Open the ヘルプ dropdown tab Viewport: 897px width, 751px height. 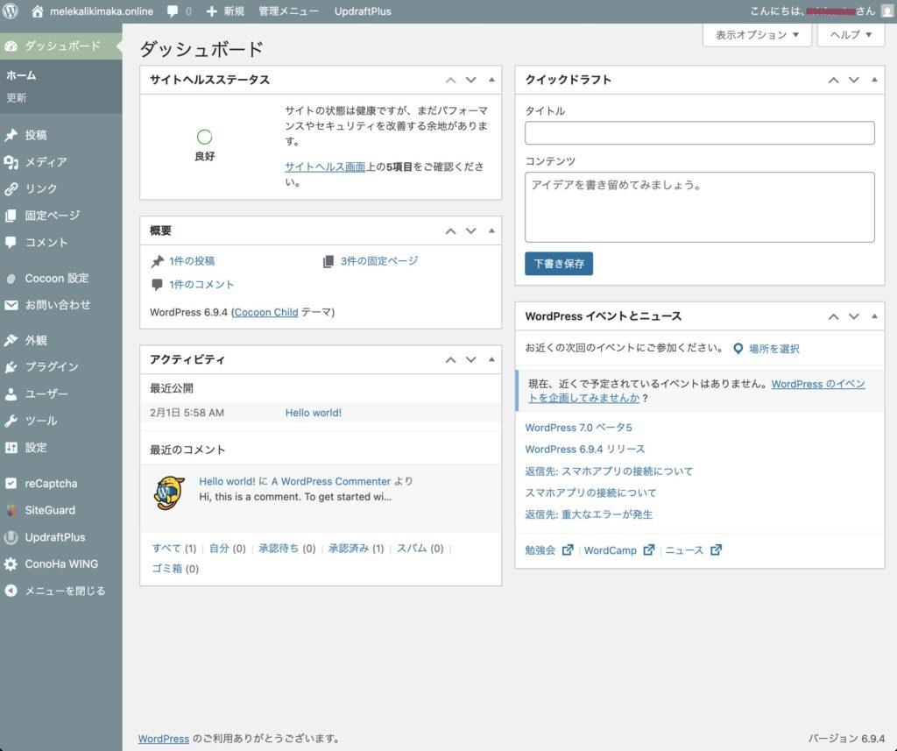850,35
